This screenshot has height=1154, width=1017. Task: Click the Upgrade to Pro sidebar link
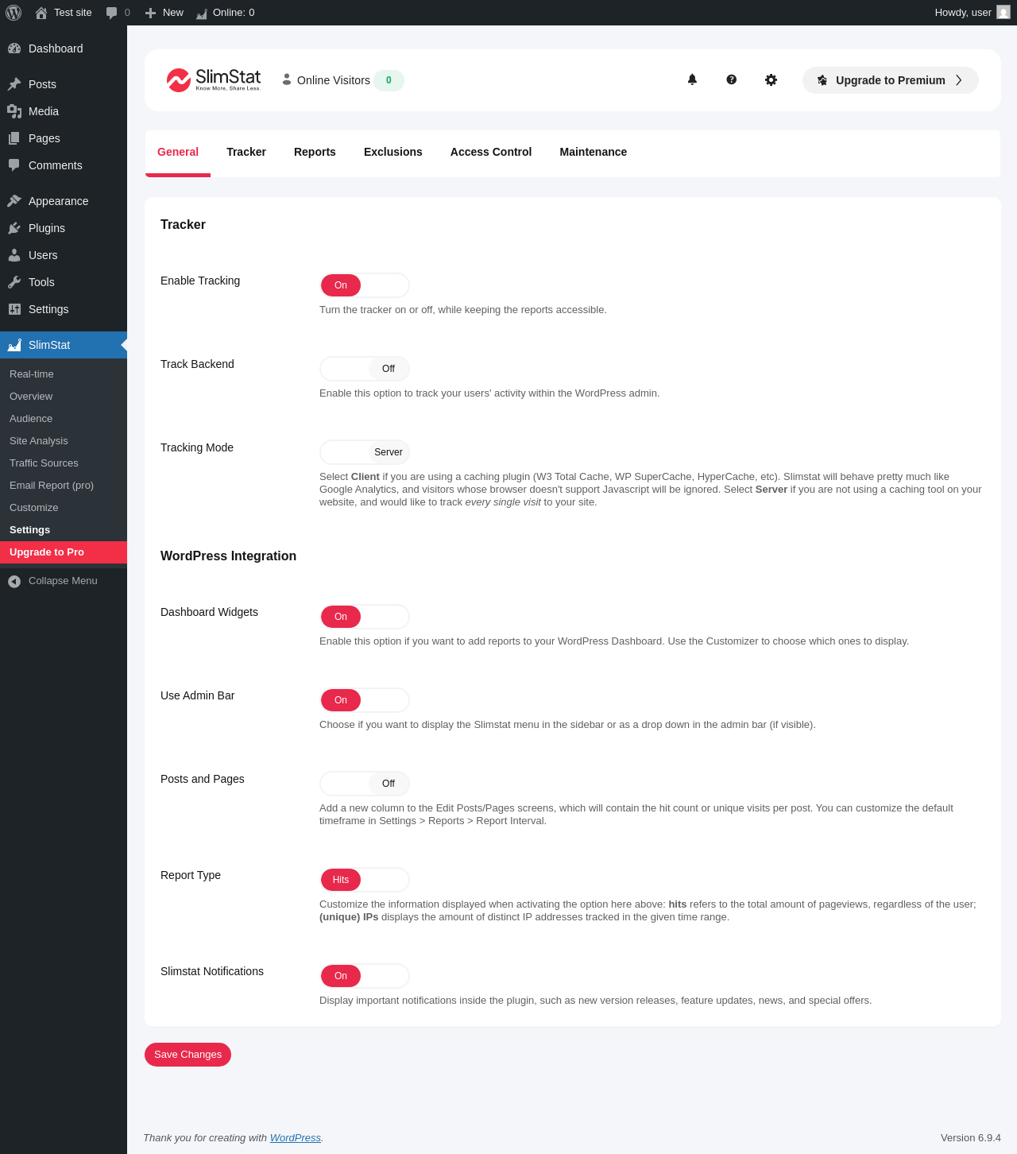click(64, 552)
